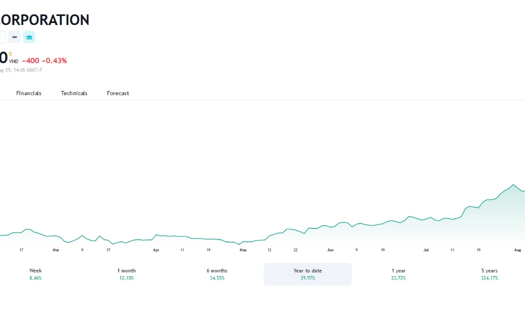Image resolution: width=525 pixels, height=315 pixels.
Task: Select the 6 months time range
Action: (x=217, y=274)
